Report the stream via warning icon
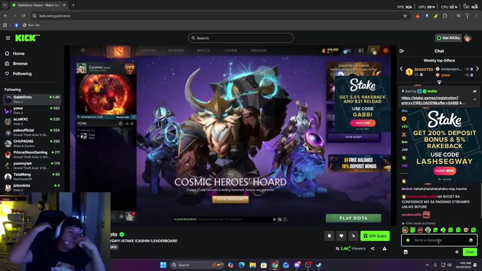Viewport: 482px width, 271px height. [384, 248]
